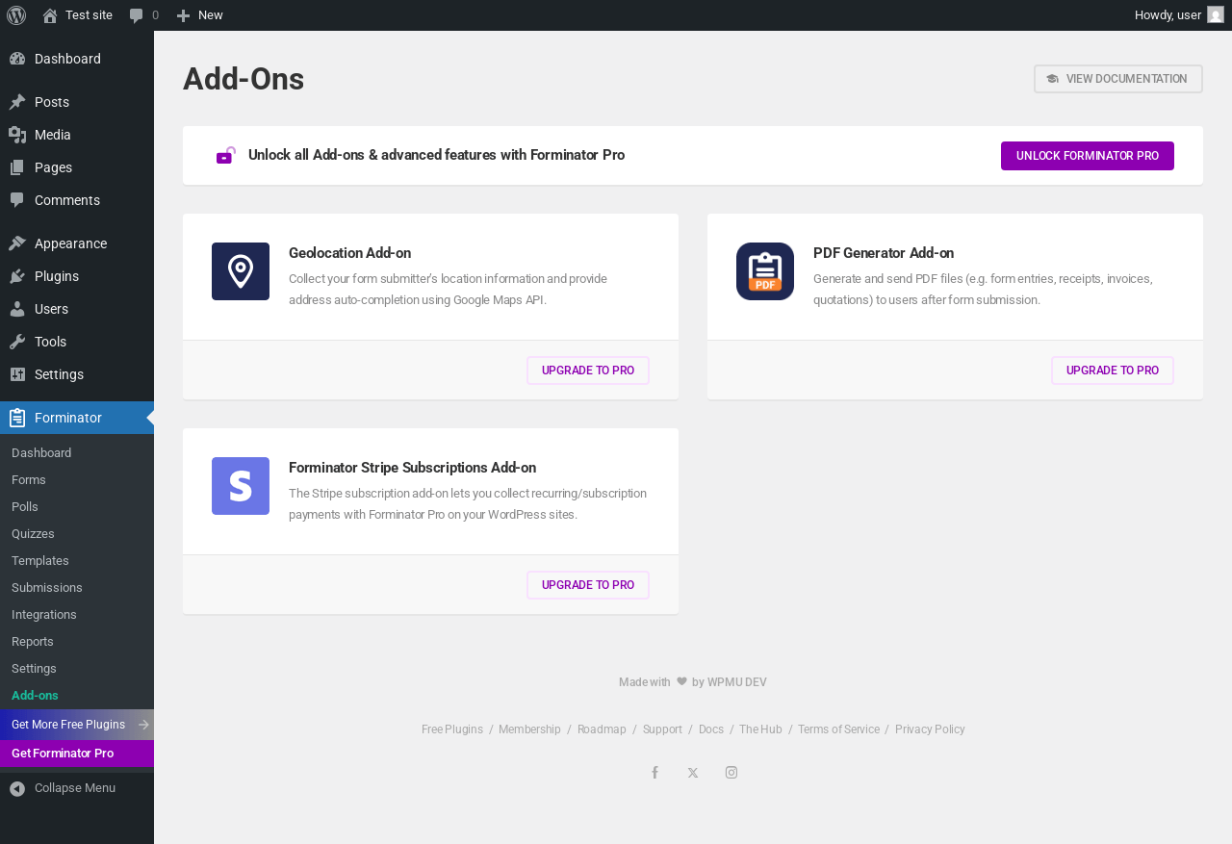
Task: Open the Instagram icon in footer
Action: click(731, 773)
